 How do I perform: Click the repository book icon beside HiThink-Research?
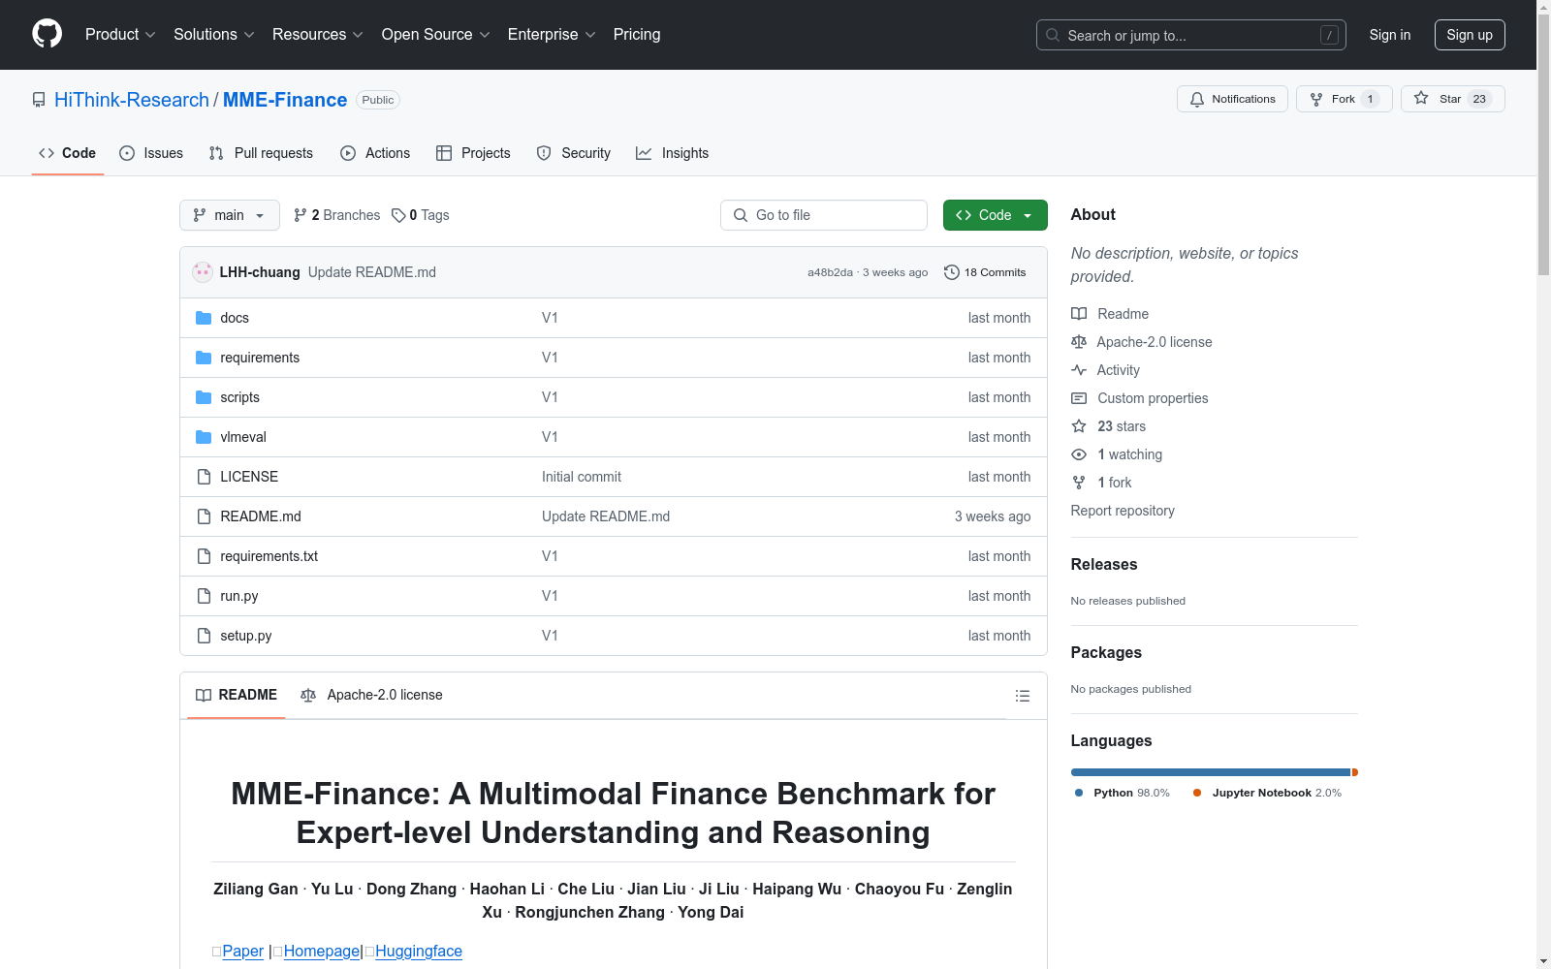coord(39,100)
